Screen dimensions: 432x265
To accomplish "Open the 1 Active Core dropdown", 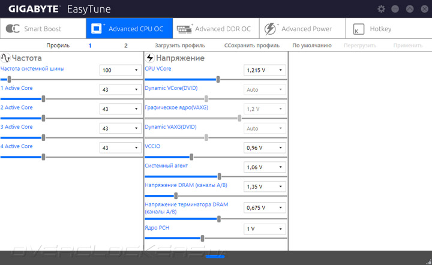I will tap(120, 89).
